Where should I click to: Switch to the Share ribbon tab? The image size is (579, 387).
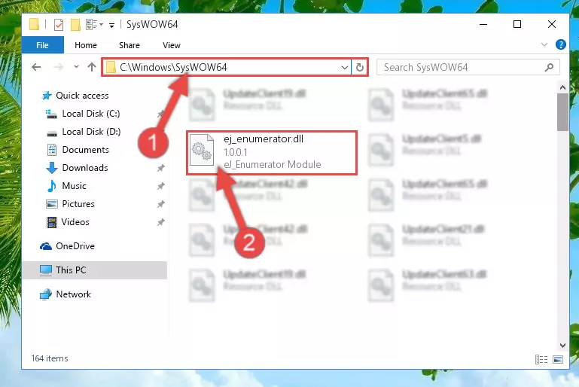[130, 45]
